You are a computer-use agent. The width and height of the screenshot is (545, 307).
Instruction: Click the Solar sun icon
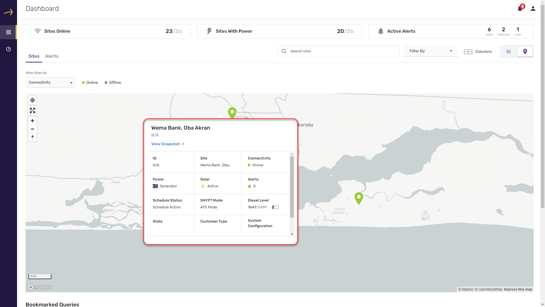tap(203, 186)
